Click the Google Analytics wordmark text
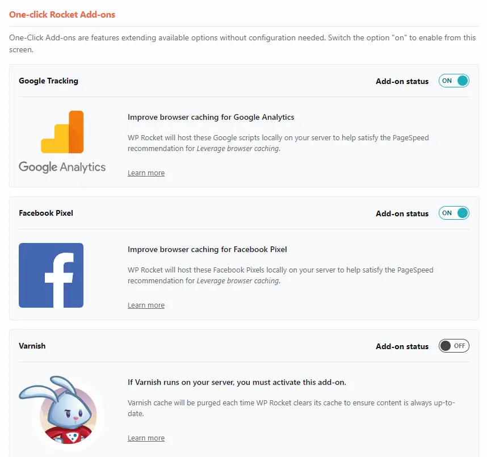Image resolution: width=487 pixels, height=457 pixels. coord(62,167)
